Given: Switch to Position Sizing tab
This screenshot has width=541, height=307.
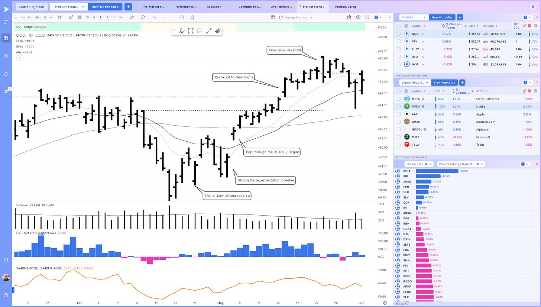Looking at the screenshot, I should [x=345, y=7].
